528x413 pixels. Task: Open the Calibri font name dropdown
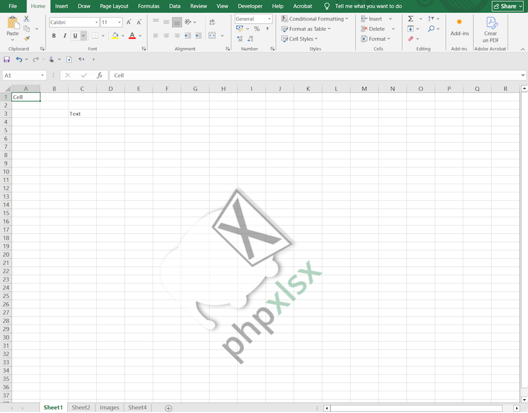(x=97, y=22)
